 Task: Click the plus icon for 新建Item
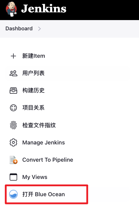(x=13, y=56)
